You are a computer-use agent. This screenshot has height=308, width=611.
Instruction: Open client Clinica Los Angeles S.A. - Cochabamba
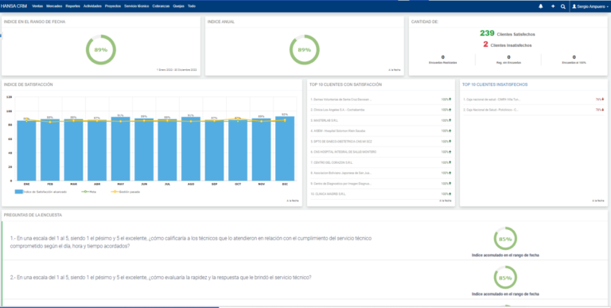click(338, 110)
